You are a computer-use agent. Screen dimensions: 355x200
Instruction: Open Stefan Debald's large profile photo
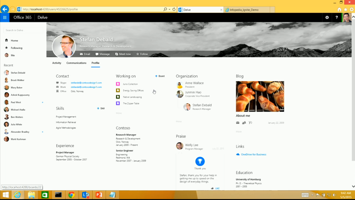[x=64, y=47]
